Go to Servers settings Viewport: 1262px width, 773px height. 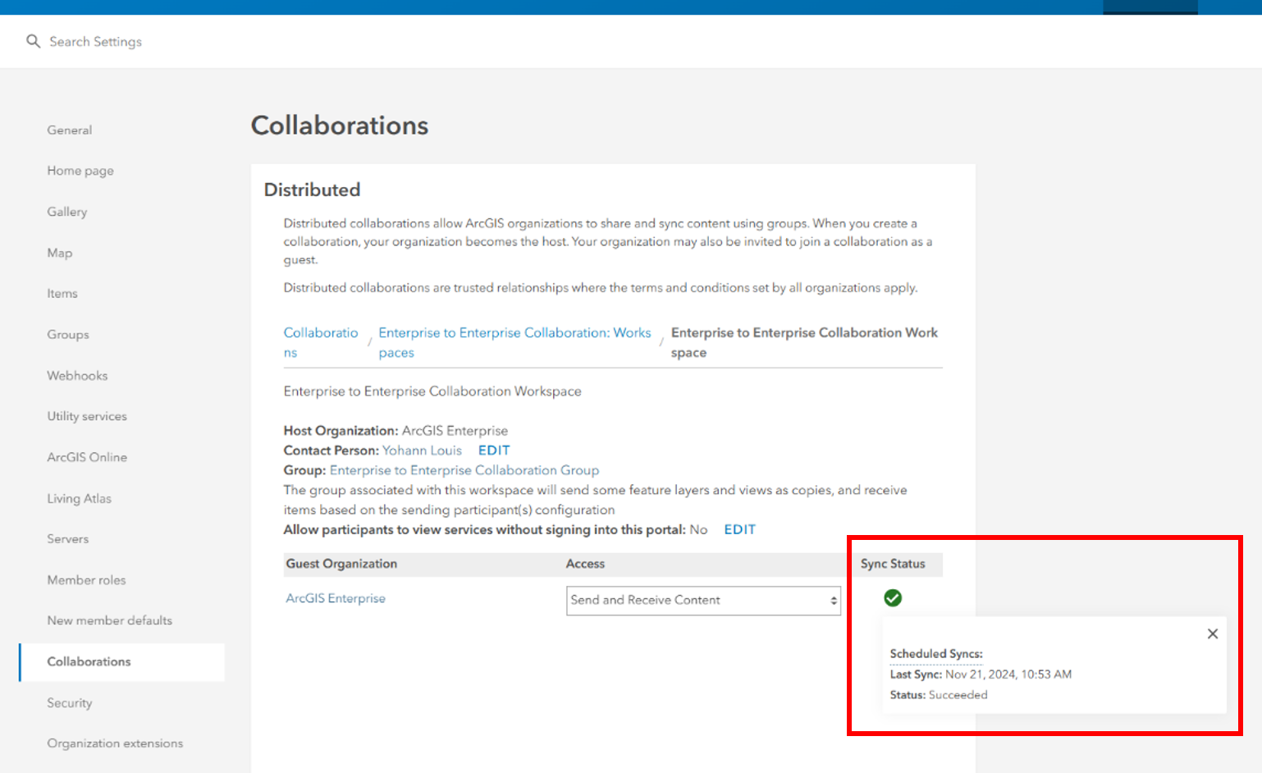tap(68, 539)
